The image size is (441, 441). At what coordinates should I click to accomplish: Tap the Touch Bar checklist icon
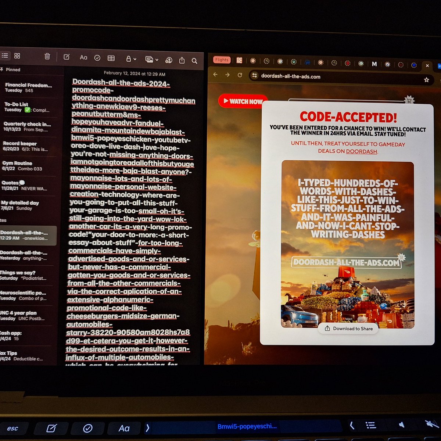87,428
